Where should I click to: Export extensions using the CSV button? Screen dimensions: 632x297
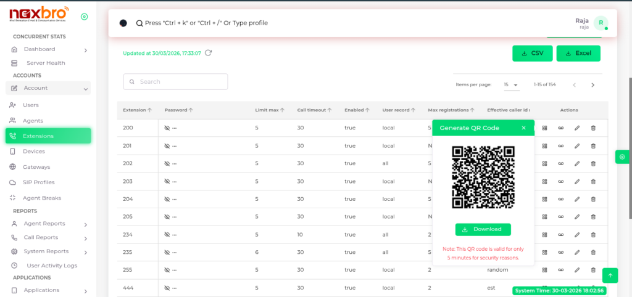click(x=532, y=54)
